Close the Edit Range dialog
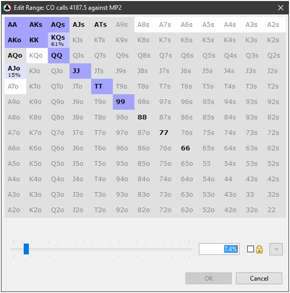 [x=281, y=8]
